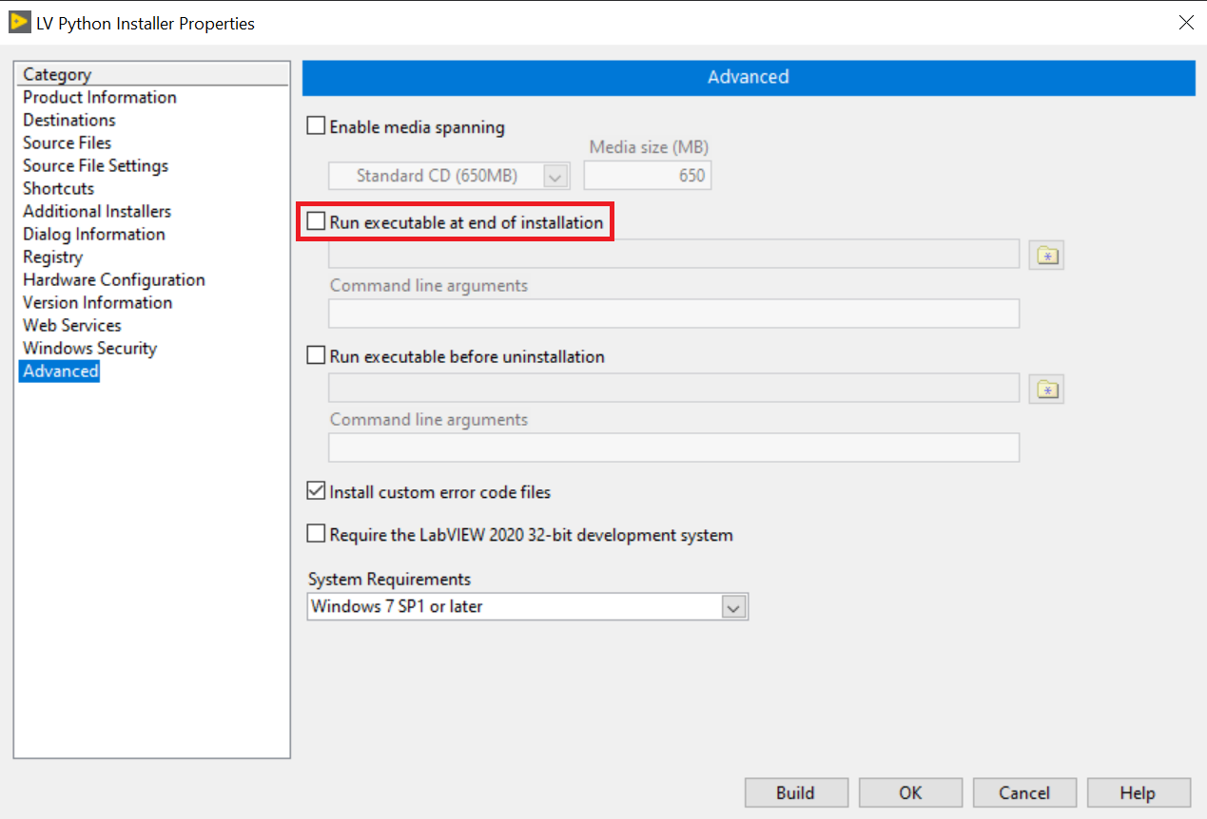This screenshot has width=1207, height=819.
Task: Uncheck Install custom error code files
Action: (x=316, y=492)
